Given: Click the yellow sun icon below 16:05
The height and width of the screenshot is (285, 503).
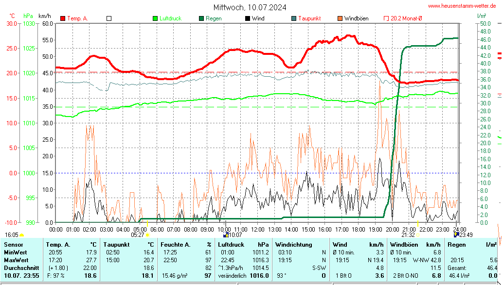Looking at the screenshot, I should pos(21,235).
